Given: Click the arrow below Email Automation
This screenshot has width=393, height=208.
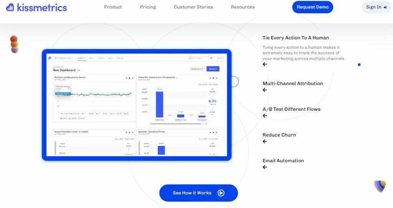Looking at the screenshot, I should click(265, 167).
